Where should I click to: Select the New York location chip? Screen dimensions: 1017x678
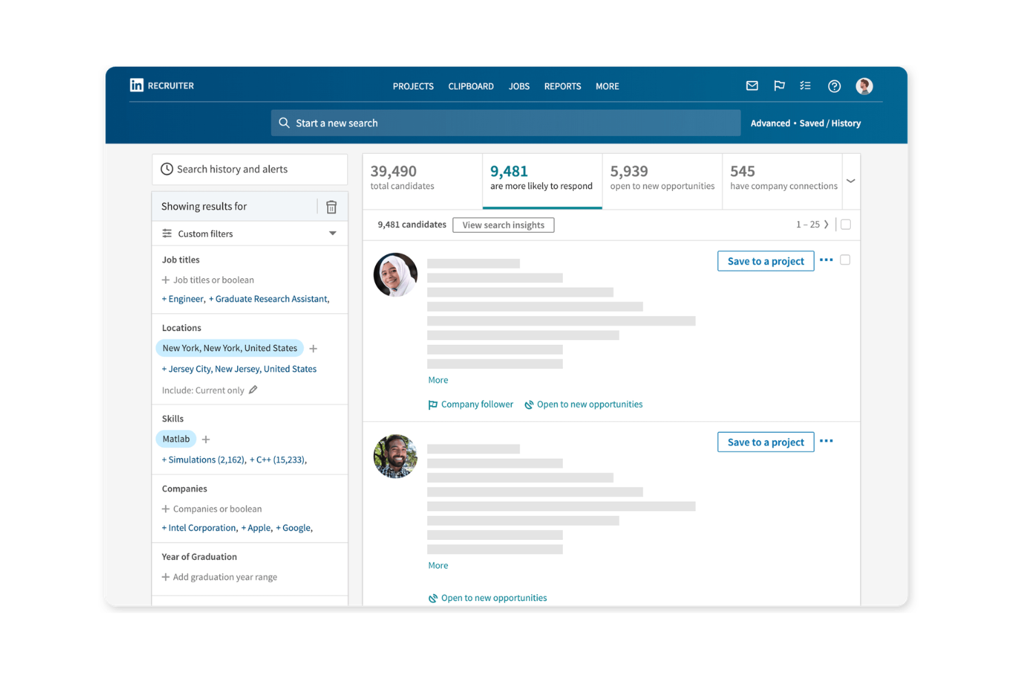(230, 348)
